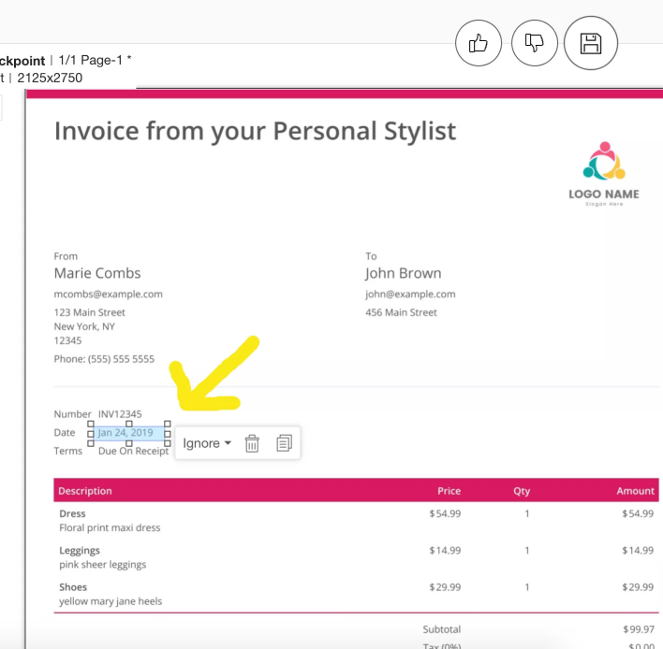Viewport: 663px width, 649px height.
Task: Click the Dress price $54.99
Action: click(445, 514)
